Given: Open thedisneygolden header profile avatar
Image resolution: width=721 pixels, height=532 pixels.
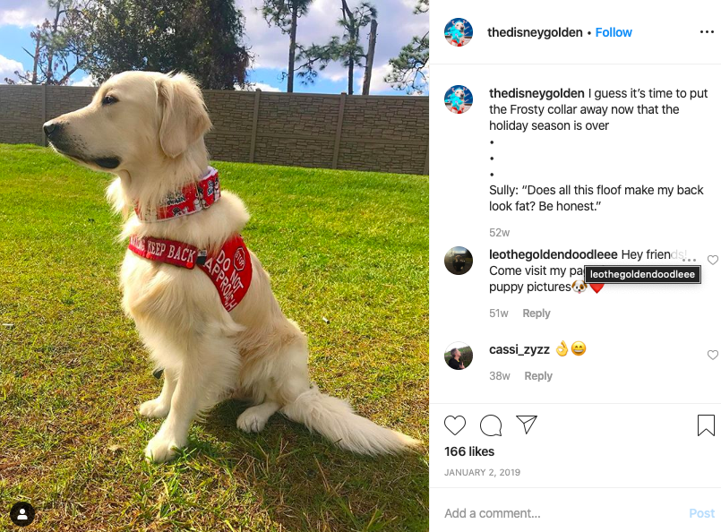Looking at the screenshot, I should point(459,32).
